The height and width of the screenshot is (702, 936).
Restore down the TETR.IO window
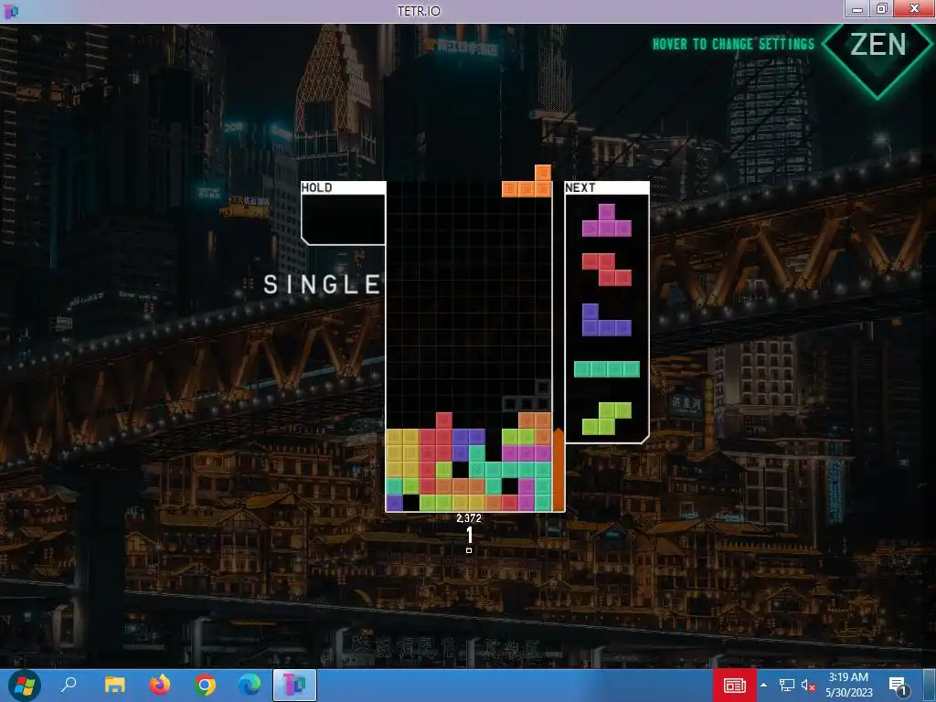tap(882, 8)
